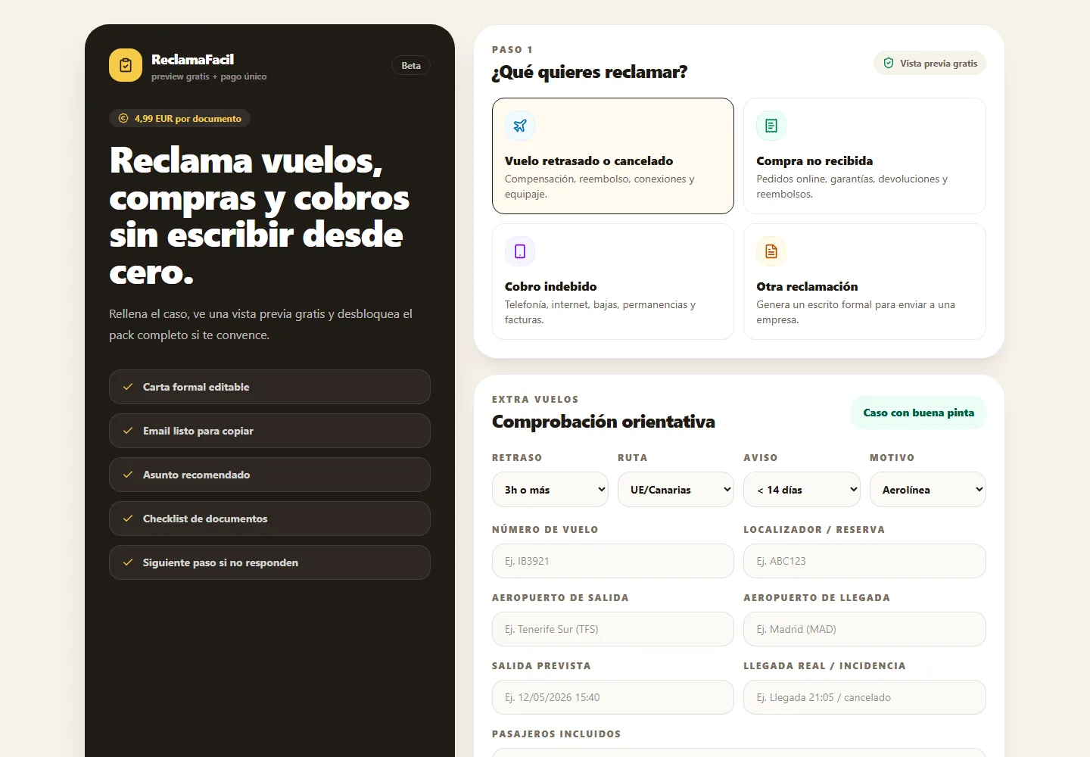
Task: Click the Email listo para copiar feature row
Action: click(269, 431)
